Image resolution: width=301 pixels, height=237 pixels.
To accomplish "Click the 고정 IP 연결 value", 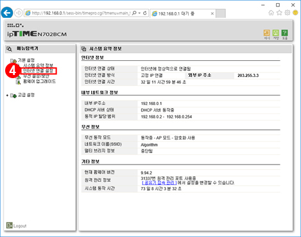I will (x=151, y=76).
